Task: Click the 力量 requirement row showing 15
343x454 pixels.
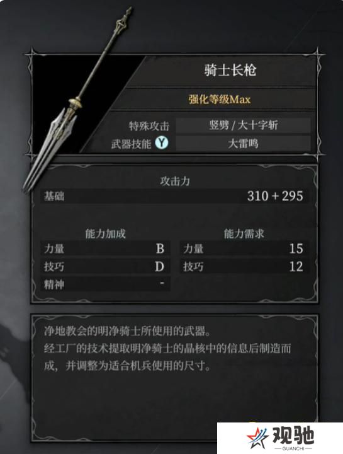Action: point(244,248)
